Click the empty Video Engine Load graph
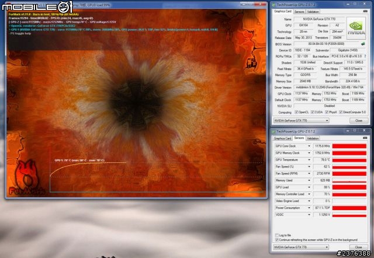Screen dimensions: 374x258 click(x=349, y=201)
